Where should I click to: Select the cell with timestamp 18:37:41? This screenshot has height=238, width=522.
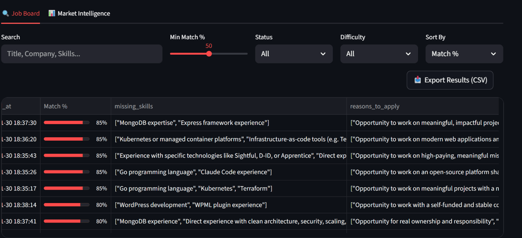(20, 221)
